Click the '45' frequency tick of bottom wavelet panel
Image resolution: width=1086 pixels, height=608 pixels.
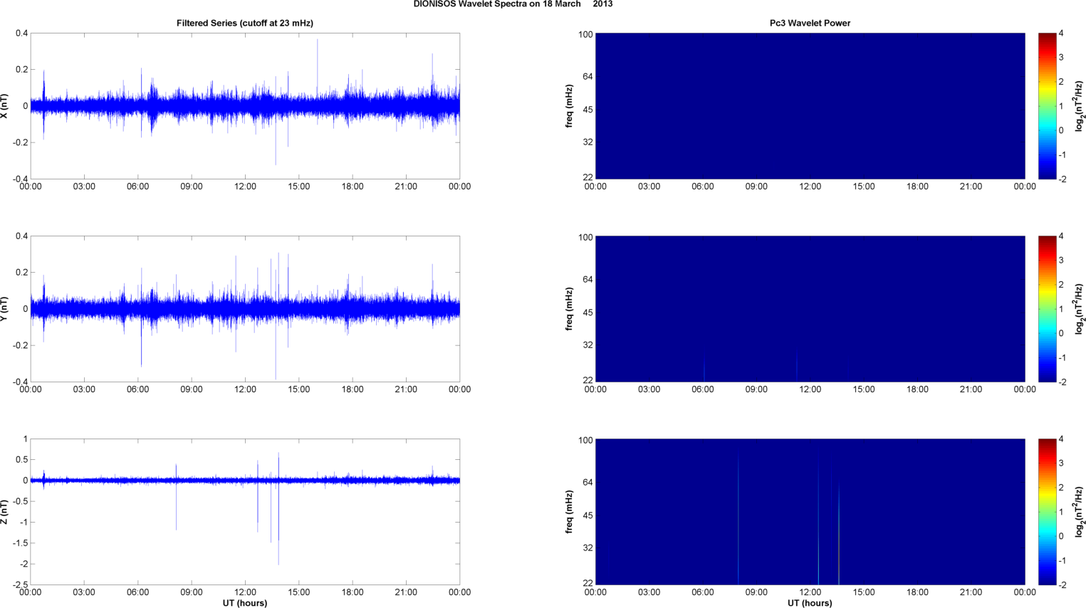tap(588, 515)
